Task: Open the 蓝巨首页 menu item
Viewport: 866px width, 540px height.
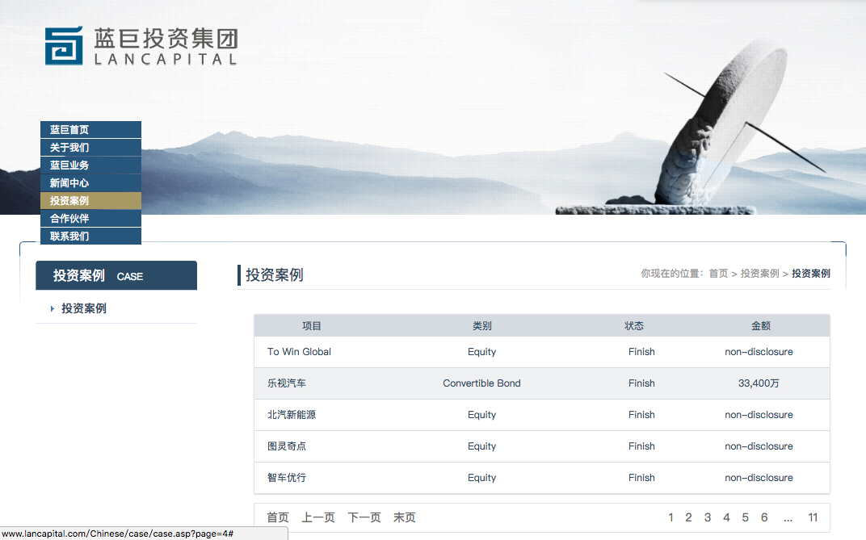Action: point(69,130)
